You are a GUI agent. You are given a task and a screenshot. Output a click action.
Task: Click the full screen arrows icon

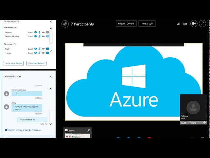(202, 24)
